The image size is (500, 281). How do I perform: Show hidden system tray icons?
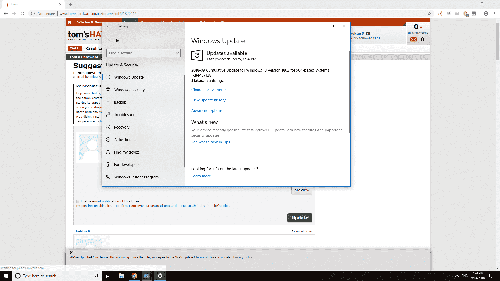[457, 276]
